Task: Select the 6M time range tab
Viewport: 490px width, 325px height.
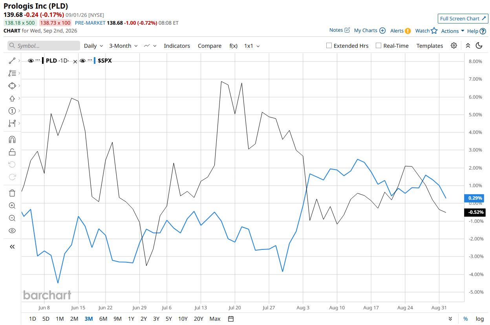Action: coord(103,319)
